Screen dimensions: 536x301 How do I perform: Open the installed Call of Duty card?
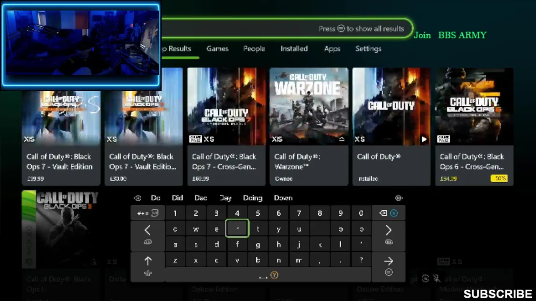coord(392,126)
